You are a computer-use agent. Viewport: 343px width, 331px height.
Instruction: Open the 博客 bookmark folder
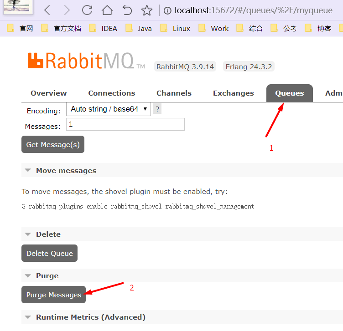pyautogui.click(x=318, y=28)
